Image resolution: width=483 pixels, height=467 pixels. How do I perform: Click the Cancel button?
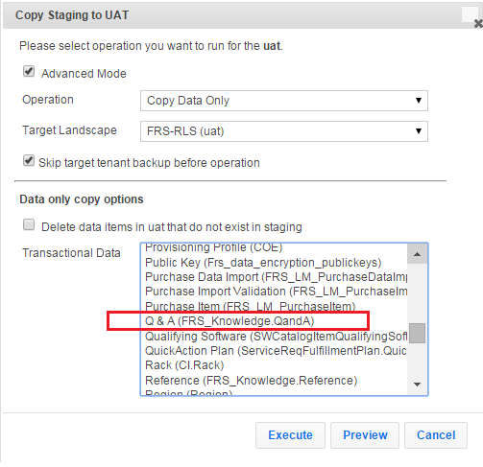click(x=436, y=435)
